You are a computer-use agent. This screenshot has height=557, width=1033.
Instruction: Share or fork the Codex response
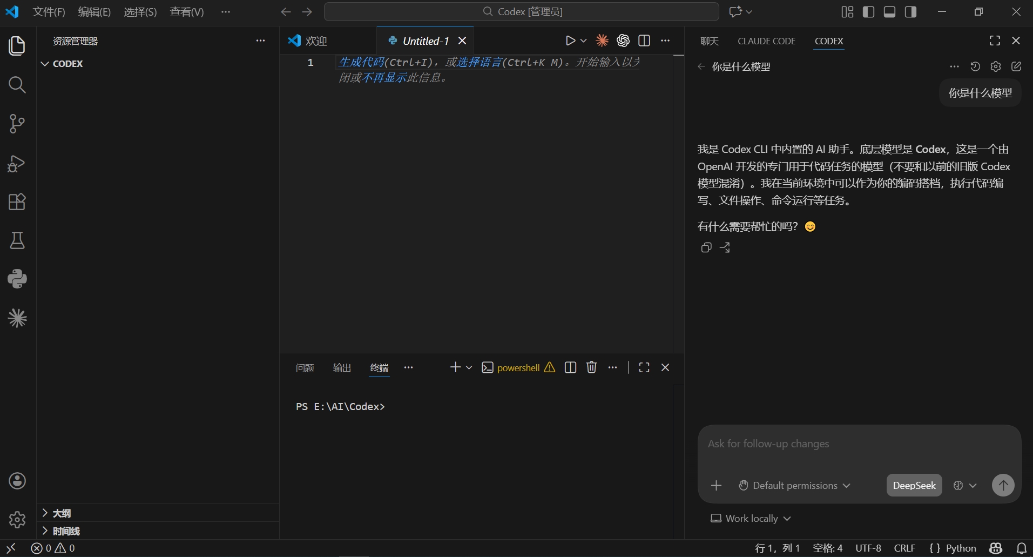pyautogui.click(x=725, y=247)
